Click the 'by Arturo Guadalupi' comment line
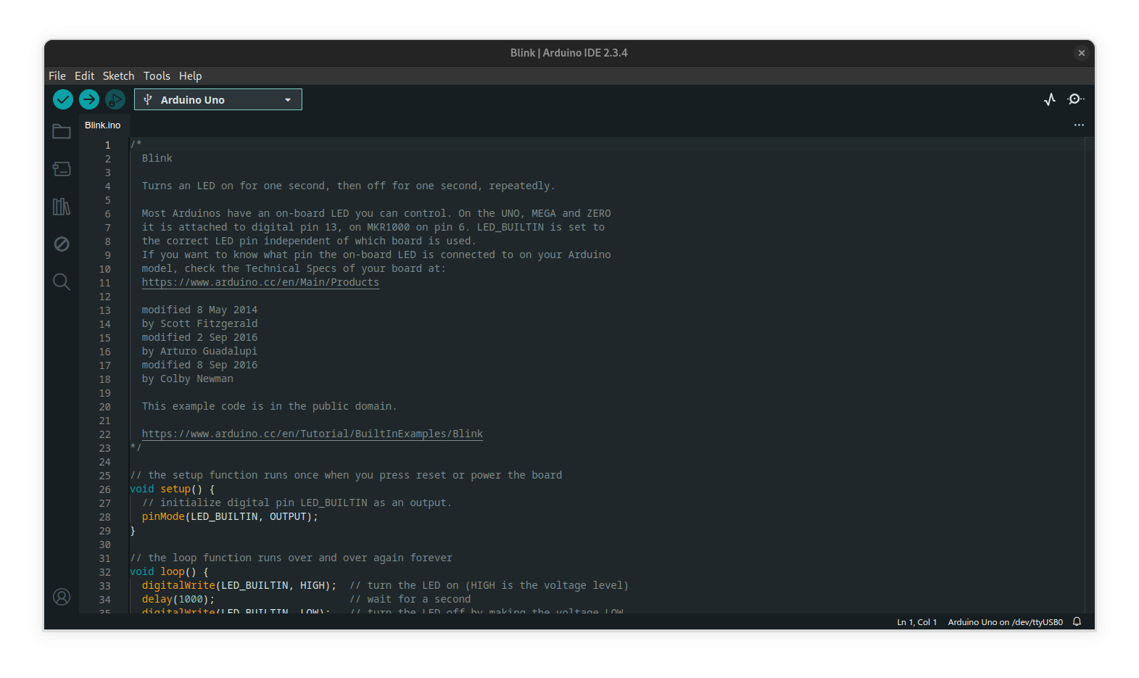This screenshot has height=678, width=1139. pos(199,351)
